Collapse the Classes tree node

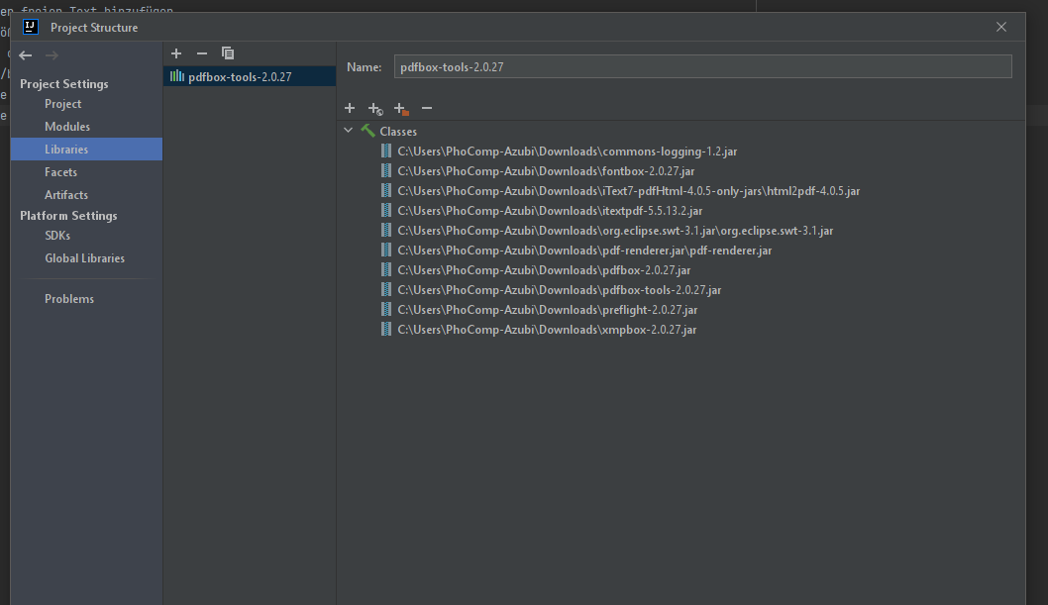pyautogui.click(x=349, y=131)
